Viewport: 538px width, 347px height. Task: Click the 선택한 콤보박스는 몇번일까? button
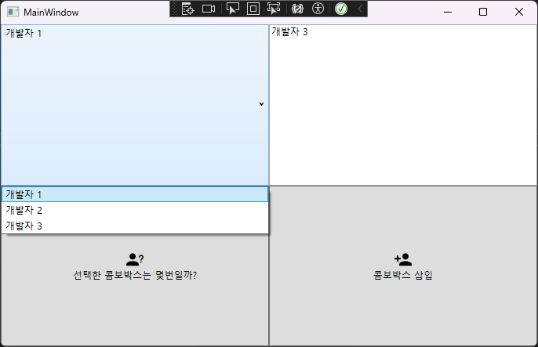point(135,266)
